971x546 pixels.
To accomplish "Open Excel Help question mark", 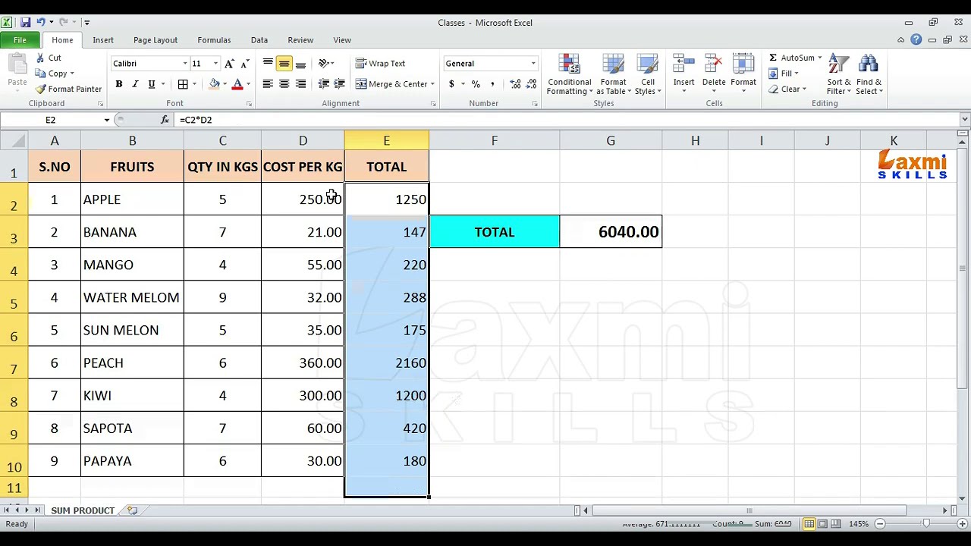I will tap(916, 40).
